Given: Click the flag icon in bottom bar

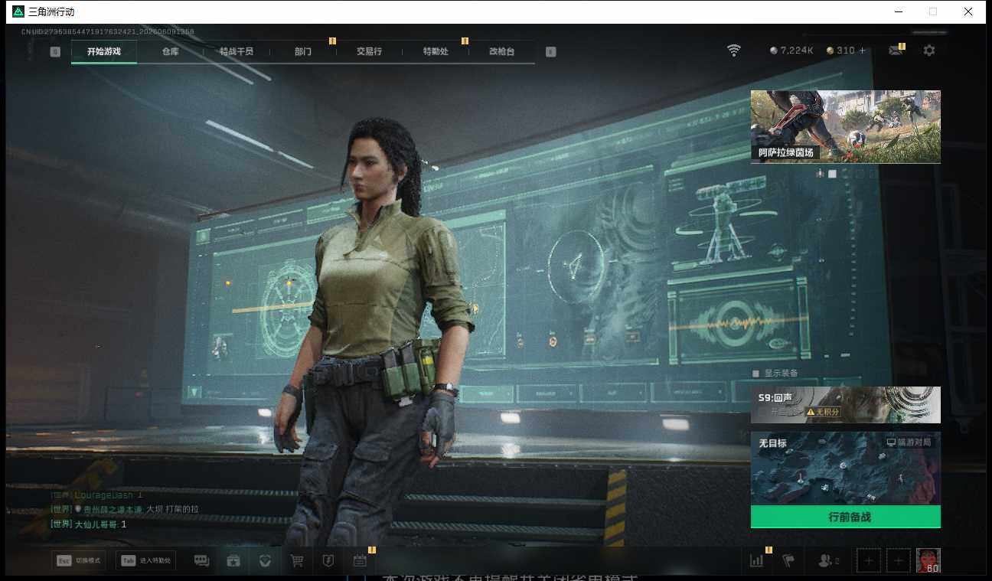Looking at the screenshot, I should coord(788,561).
